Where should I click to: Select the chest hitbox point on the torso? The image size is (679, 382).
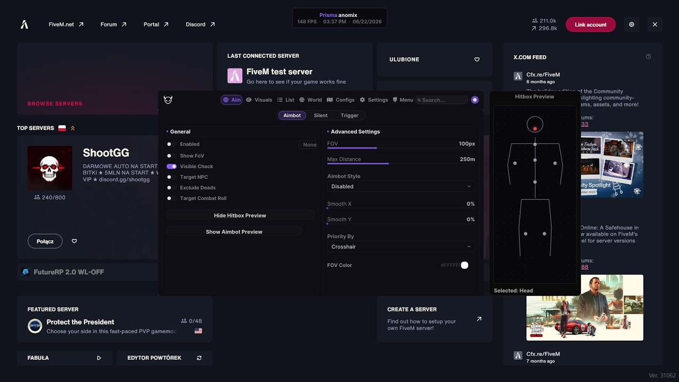[x=535, y=160]
